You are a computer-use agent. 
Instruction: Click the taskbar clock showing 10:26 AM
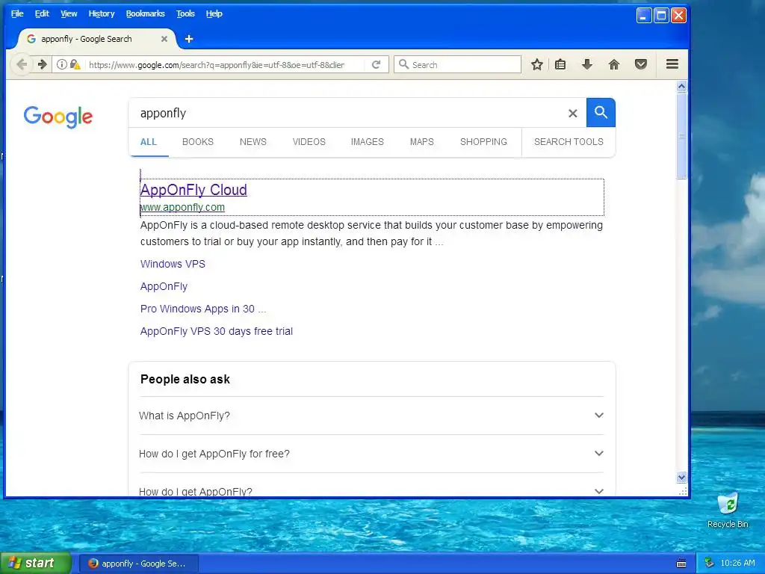point(737,563)
